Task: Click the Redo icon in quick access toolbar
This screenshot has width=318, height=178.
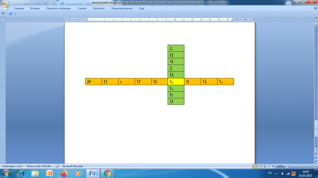Action: pyautogui.click(x=11, y=14)
